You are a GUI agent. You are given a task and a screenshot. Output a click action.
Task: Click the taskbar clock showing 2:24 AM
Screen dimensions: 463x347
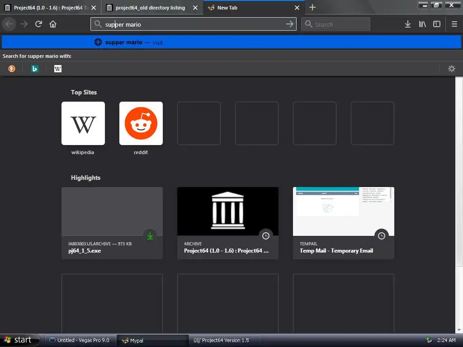446,340
